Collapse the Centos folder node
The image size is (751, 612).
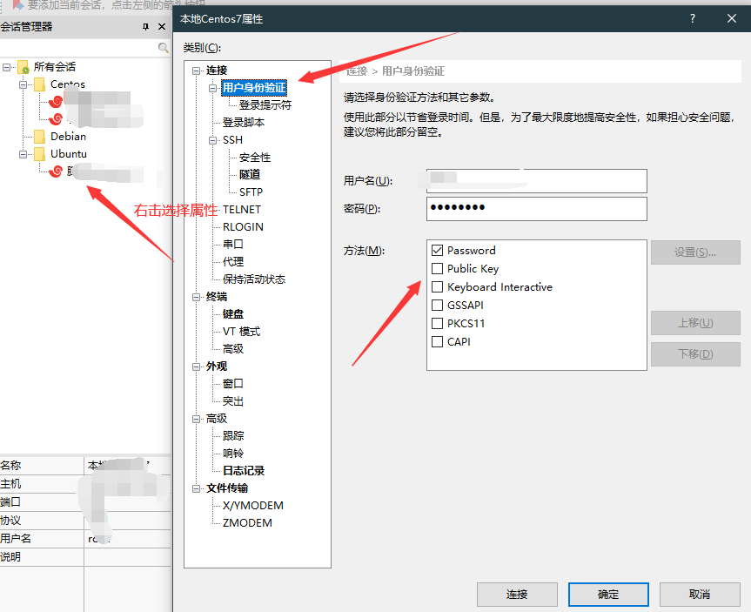[x=23, y=84]
